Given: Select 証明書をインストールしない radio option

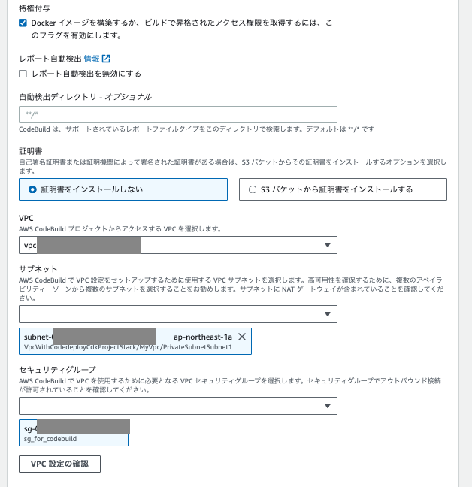Looking at the screenshot, I should tap(32, 189).
